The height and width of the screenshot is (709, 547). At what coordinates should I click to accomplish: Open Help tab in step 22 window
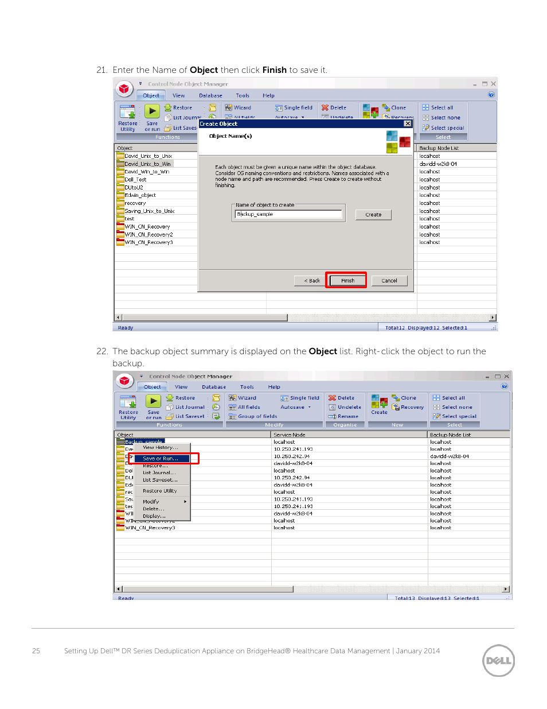(274, 387)
